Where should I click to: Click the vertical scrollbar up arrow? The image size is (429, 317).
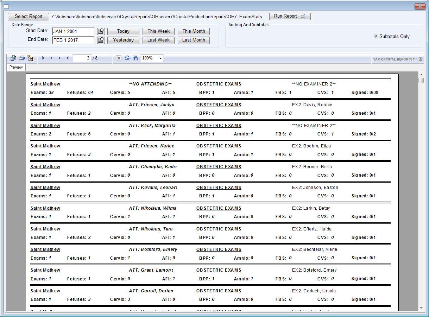421,75
